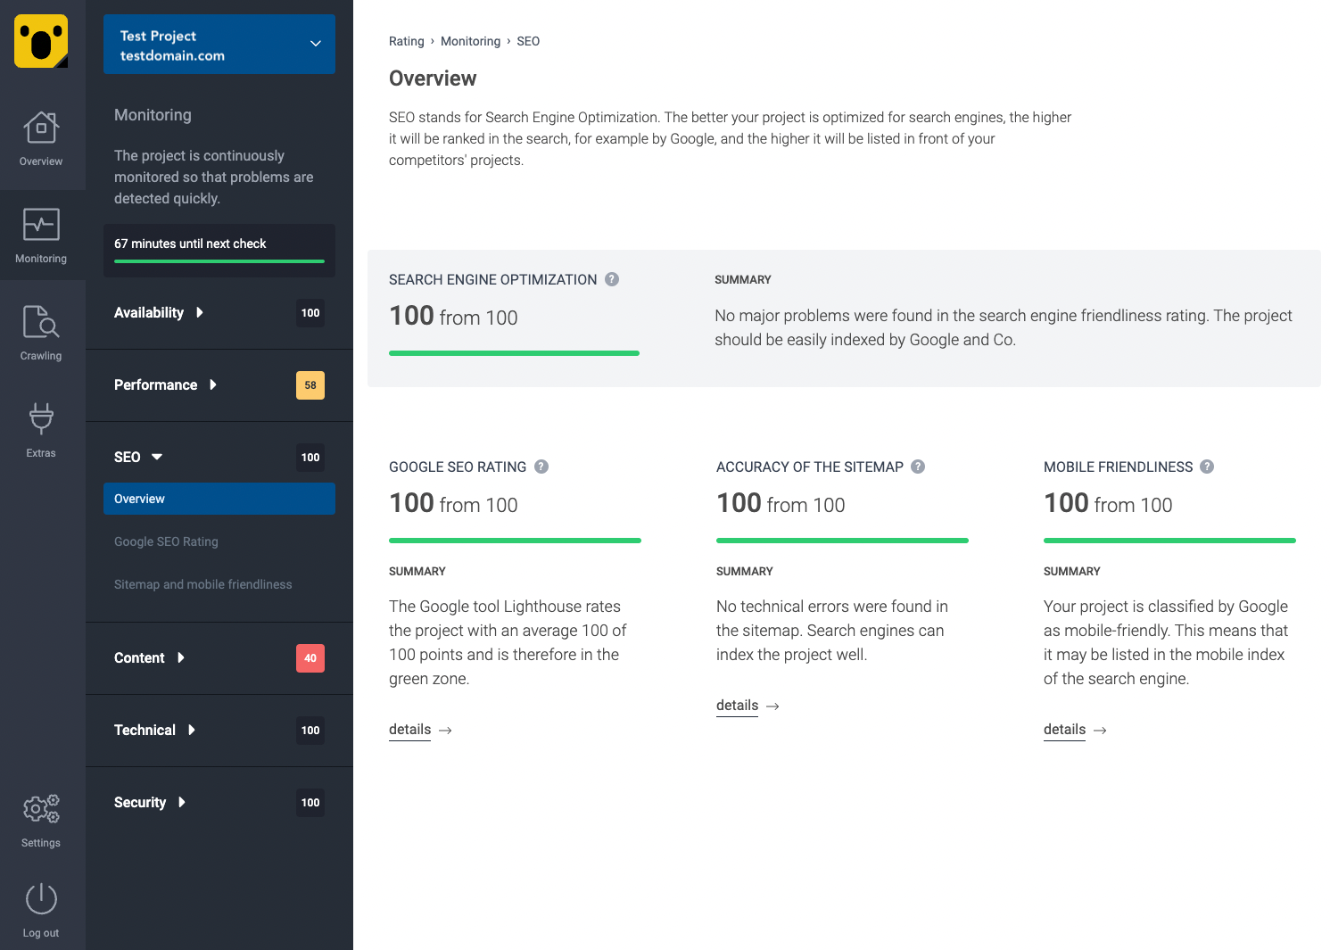Click the app logo in top-left corner

tap(40, 41)
